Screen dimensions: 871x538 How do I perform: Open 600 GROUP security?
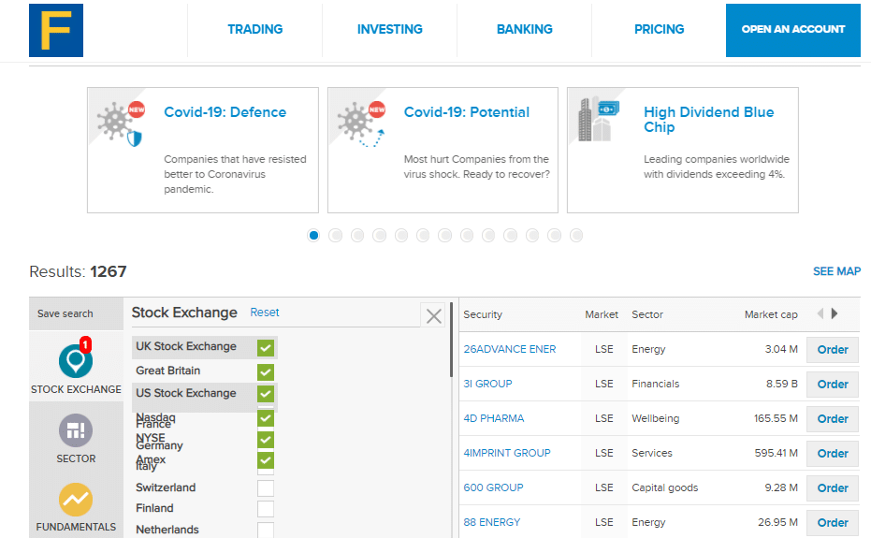(x=493, y=487)
